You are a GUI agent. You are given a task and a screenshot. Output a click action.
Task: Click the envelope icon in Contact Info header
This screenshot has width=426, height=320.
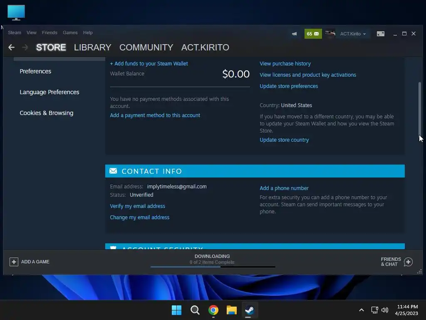[x=113, y=171]
